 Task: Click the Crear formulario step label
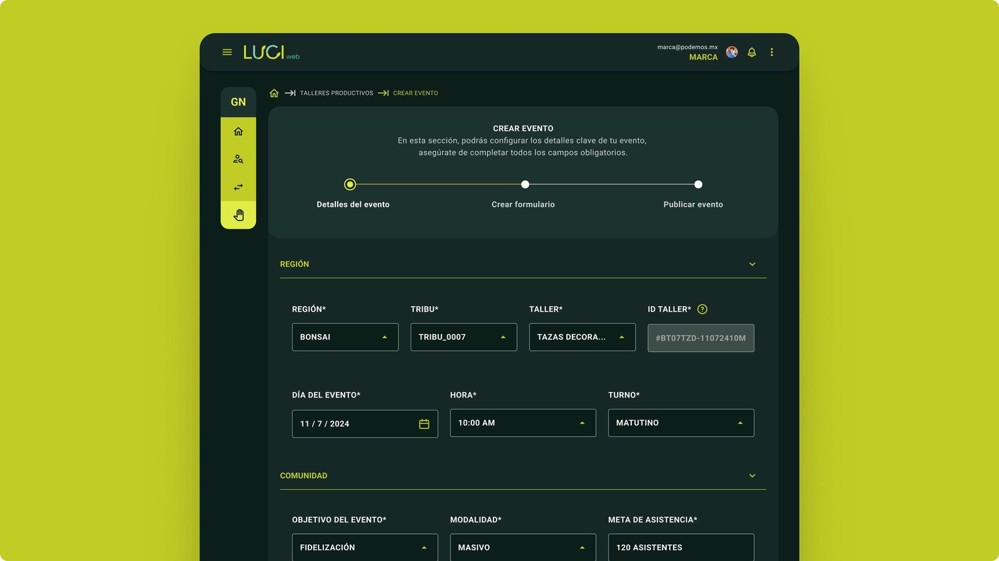523,204
